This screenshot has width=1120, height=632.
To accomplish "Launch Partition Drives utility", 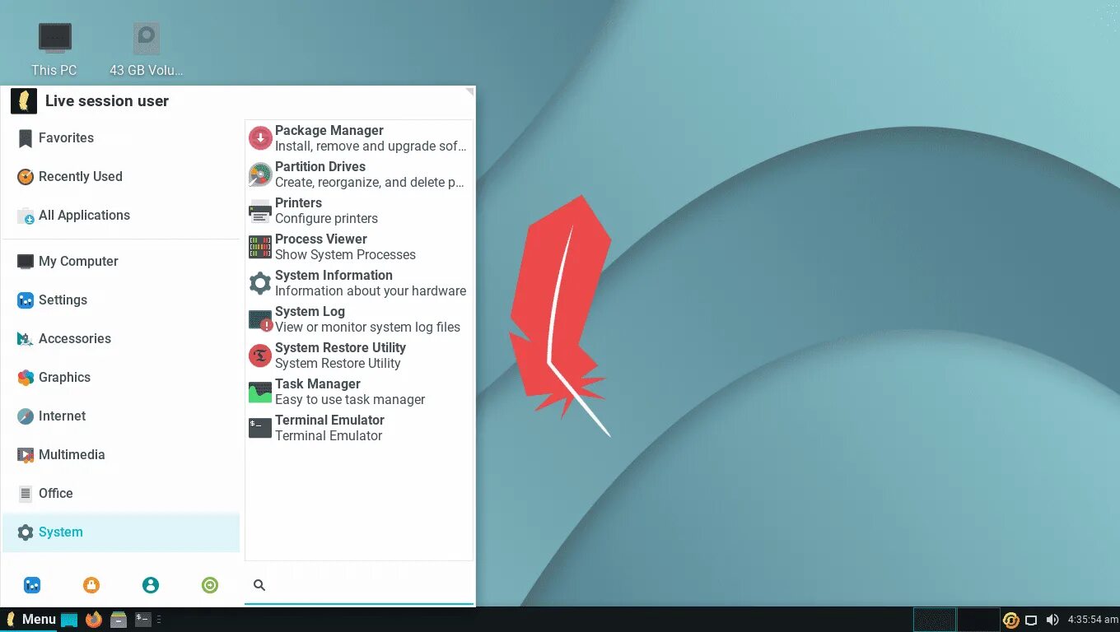I will [359, 174].
